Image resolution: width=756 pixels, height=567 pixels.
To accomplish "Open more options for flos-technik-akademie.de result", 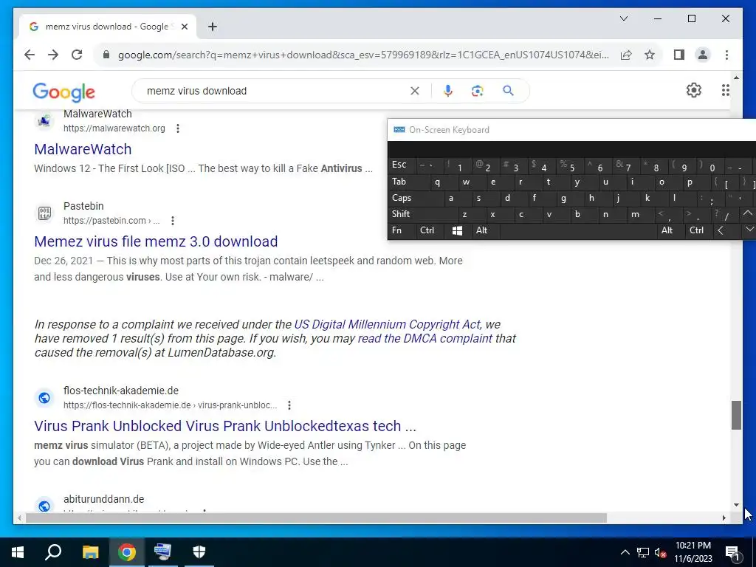I will [289, 405].
